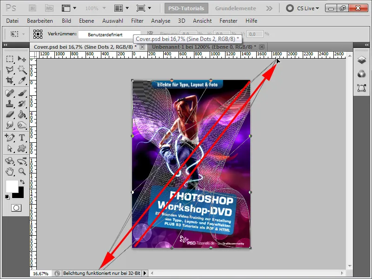Image resolution: width=372 pixels, height=279 pixels.
Task: Select the Move tool
Action: [22, 59]
